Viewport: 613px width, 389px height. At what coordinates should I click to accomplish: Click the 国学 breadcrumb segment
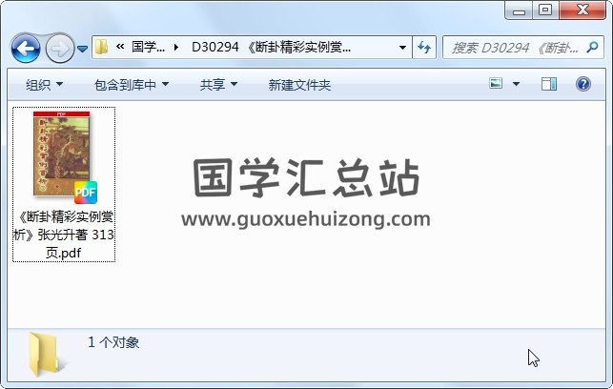coord(148,48)
